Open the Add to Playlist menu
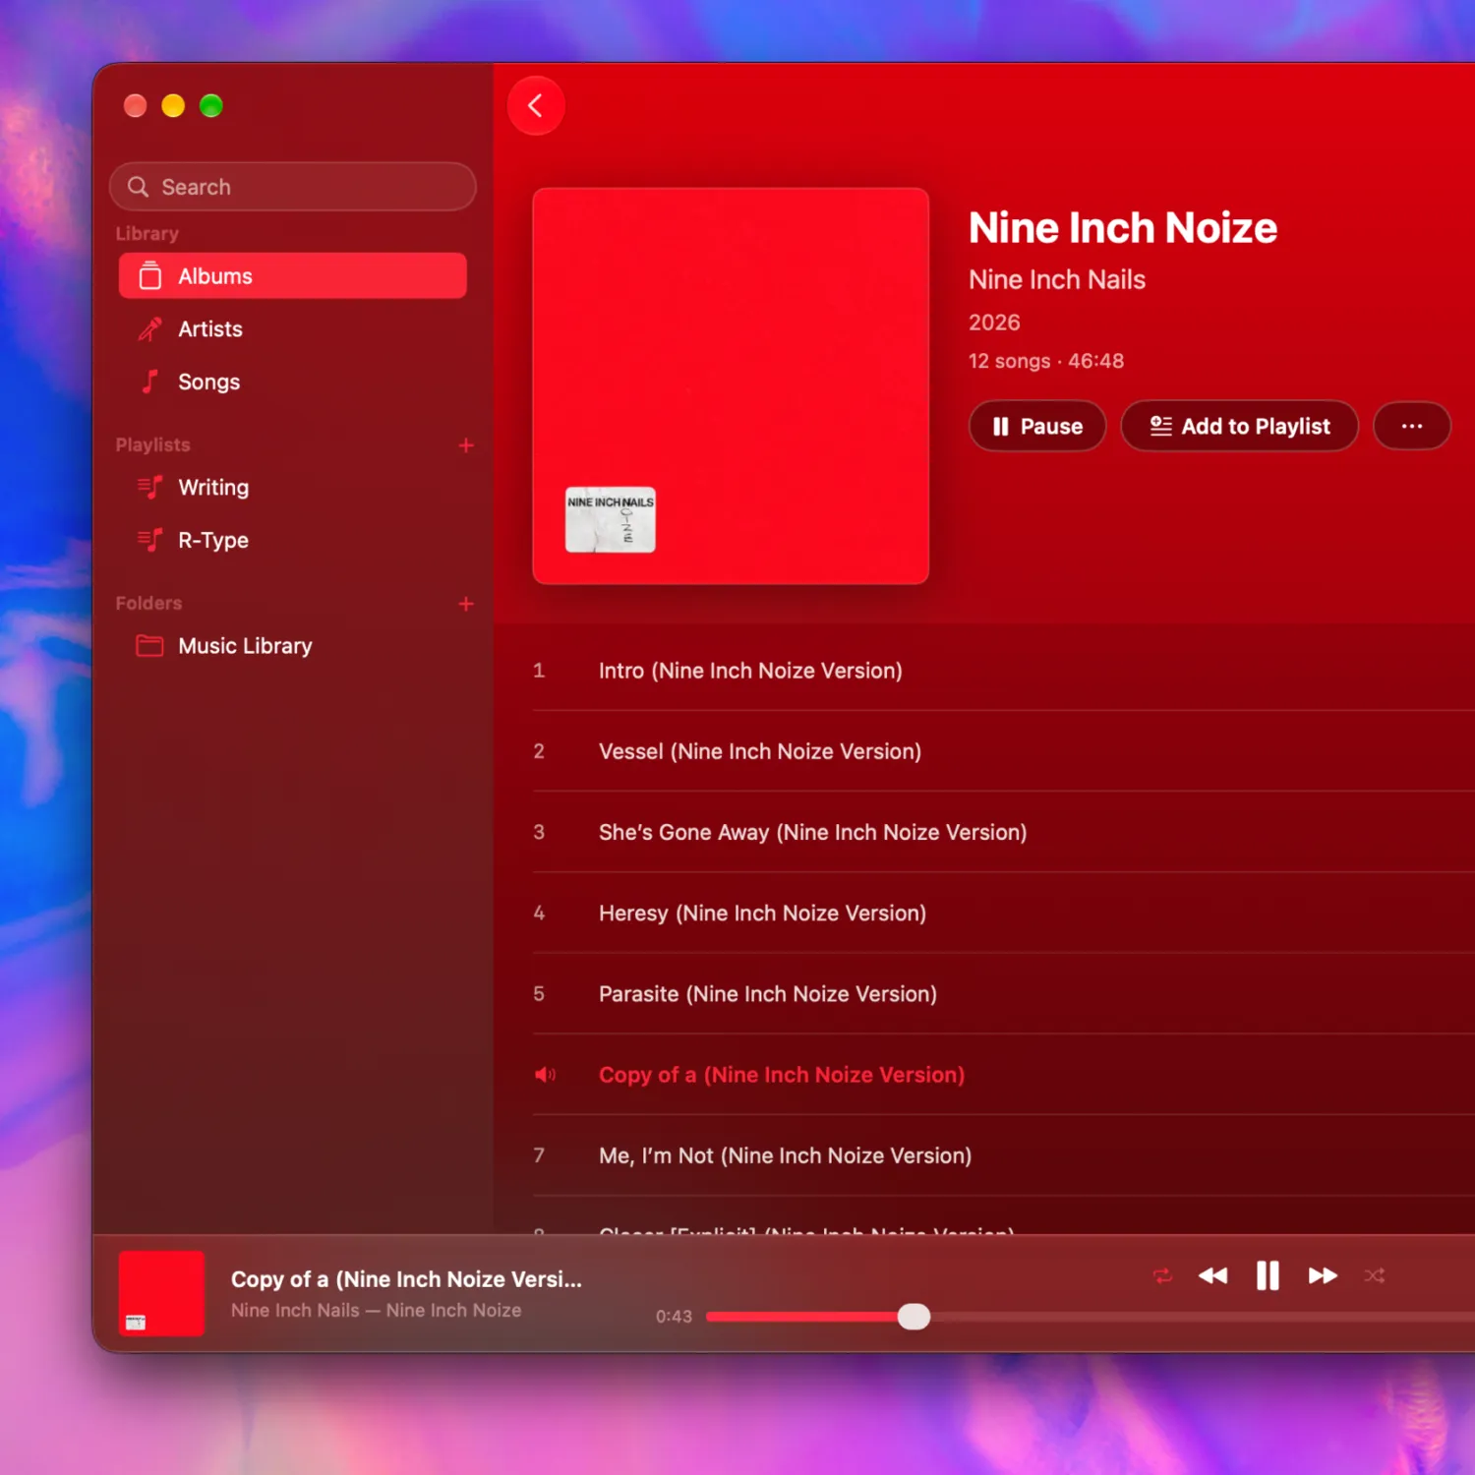1475x1475 pixels. (x=1239, y=426)
